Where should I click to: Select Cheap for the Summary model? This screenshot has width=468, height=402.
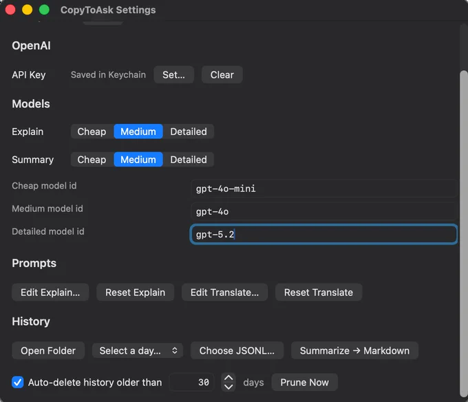tap(92, 160)
